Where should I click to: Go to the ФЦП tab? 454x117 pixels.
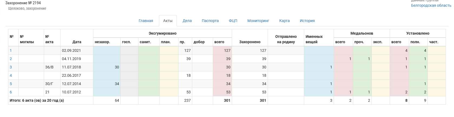233,21
